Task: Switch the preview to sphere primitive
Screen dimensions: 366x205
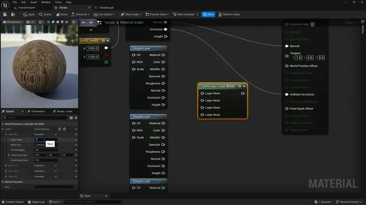Action: (48, 22)
